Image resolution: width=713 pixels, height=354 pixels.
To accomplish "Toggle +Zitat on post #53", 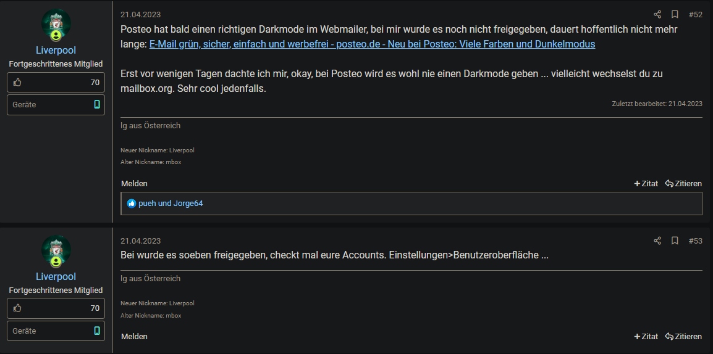I will [x=646, y=336].
